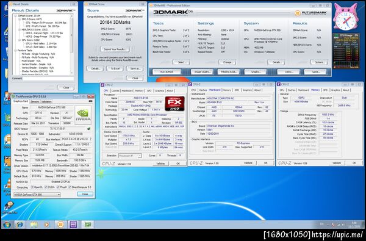Click the NVIDIA logo in GPU-Z
The height and width of the screenshot is (241, 366).
point(83,115)
